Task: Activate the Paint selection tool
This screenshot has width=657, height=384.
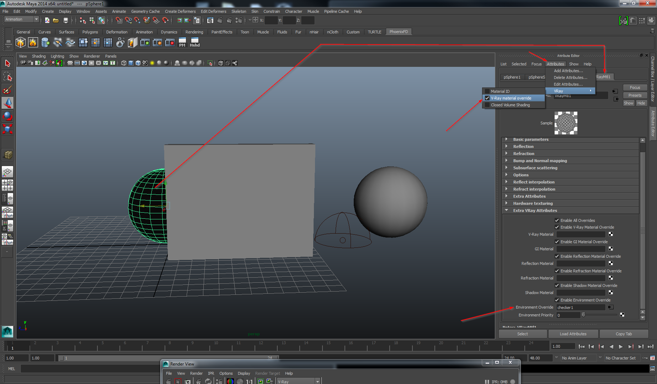Action: pos(7,90)
